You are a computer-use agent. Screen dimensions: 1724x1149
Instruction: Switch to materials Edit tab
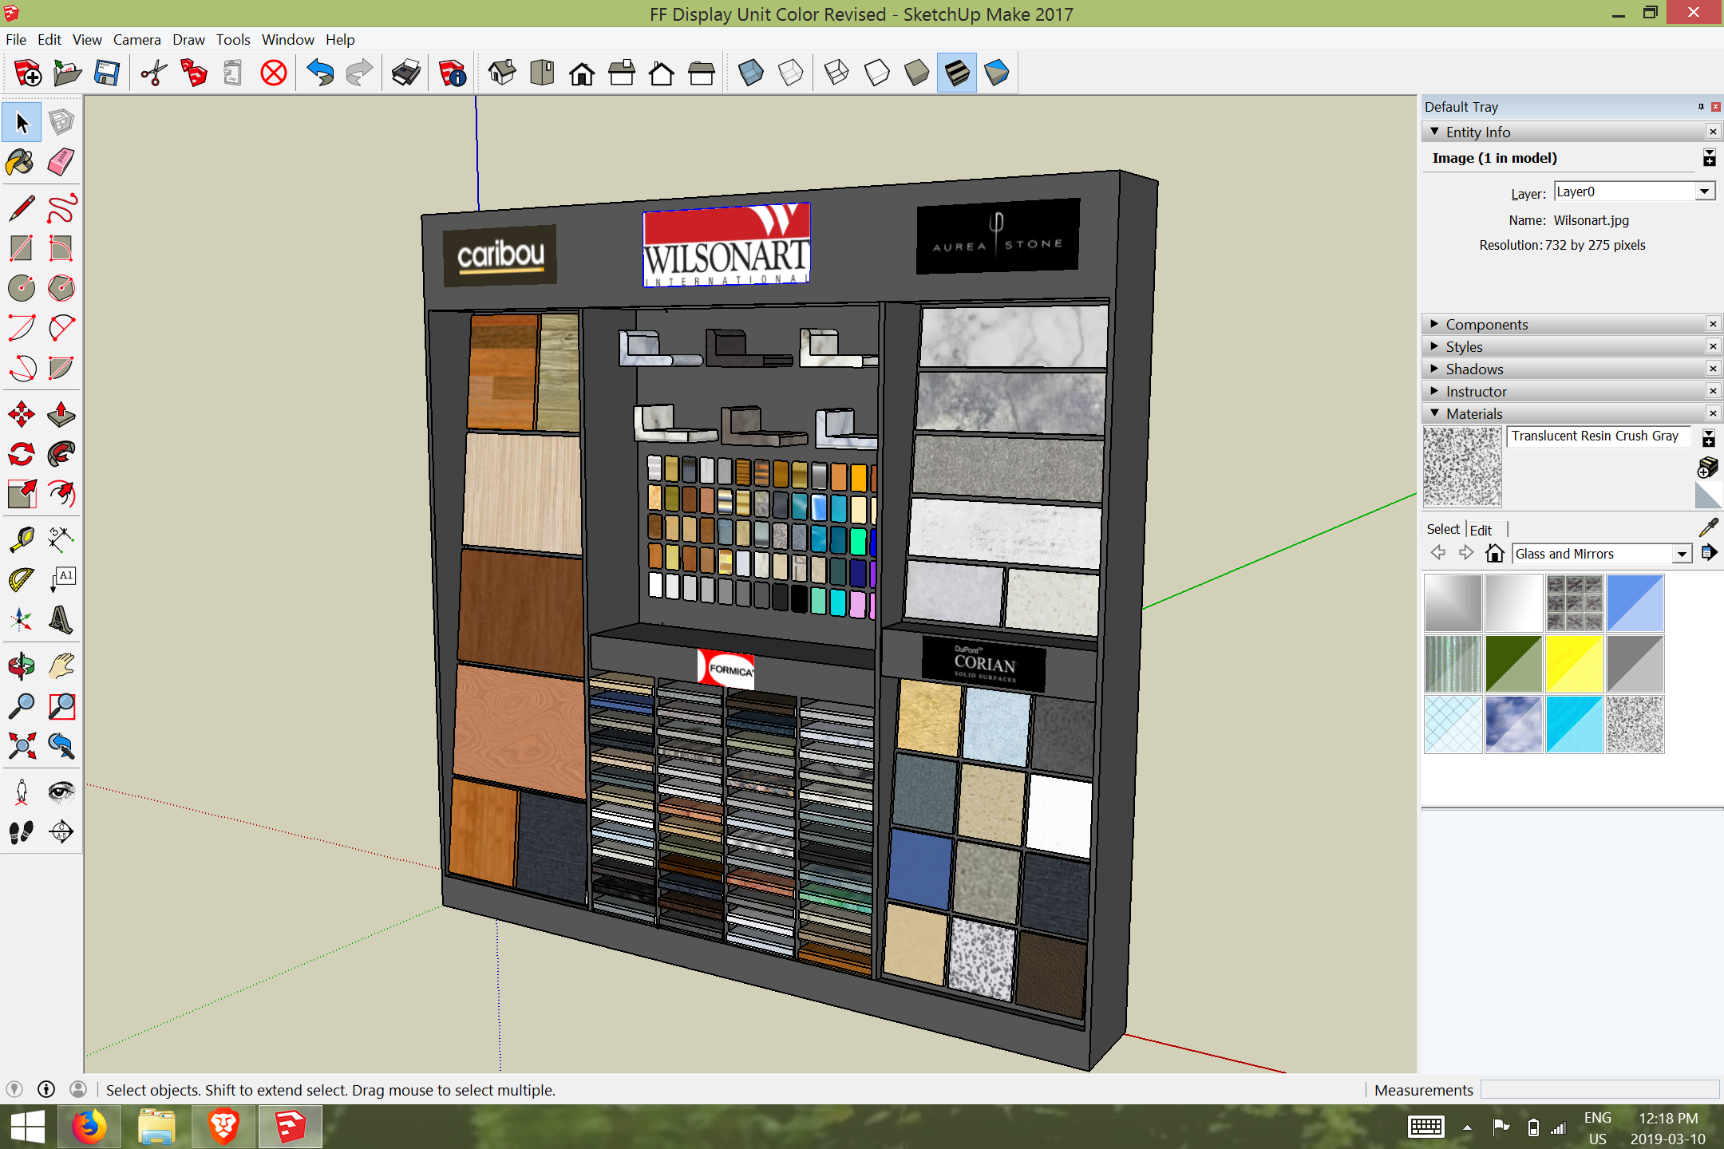[x=1481, y=530]
